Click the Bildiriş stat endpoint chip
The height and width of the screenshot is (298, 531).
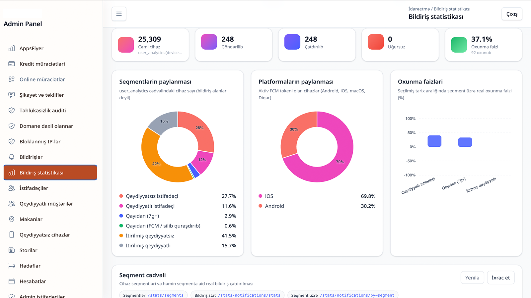coord(237,295)
